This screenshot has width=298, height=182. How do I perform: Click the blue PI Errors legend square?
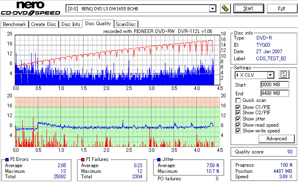(x=7, y=160)
